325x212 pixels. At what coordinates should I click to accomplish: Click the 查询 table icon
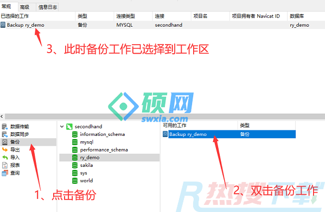[x=5, y=173]
